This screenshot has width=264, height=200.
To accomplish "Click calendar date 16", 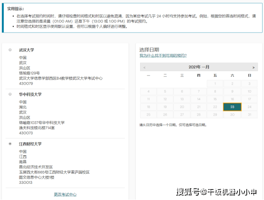I will click(x=232, y=99).
